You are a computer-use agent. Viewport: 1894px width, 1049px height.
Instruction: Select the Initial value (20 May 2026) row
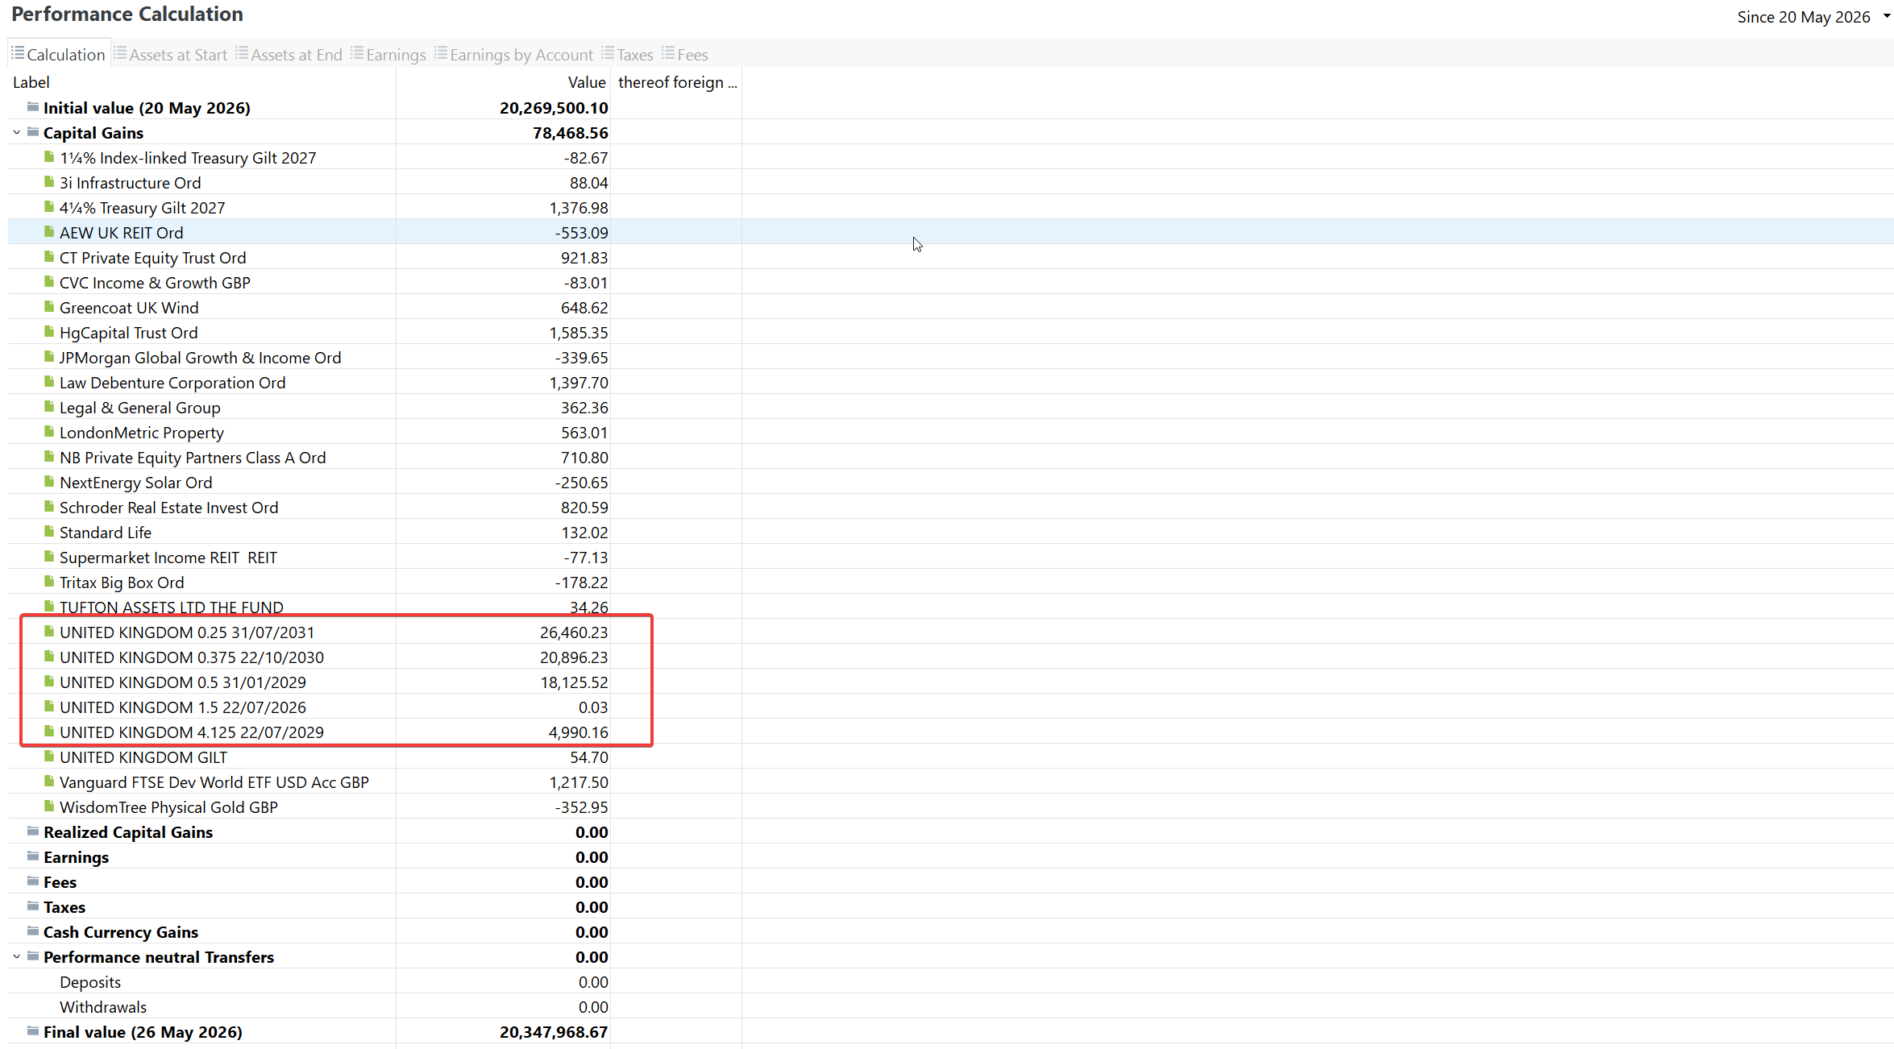(950, 107)
